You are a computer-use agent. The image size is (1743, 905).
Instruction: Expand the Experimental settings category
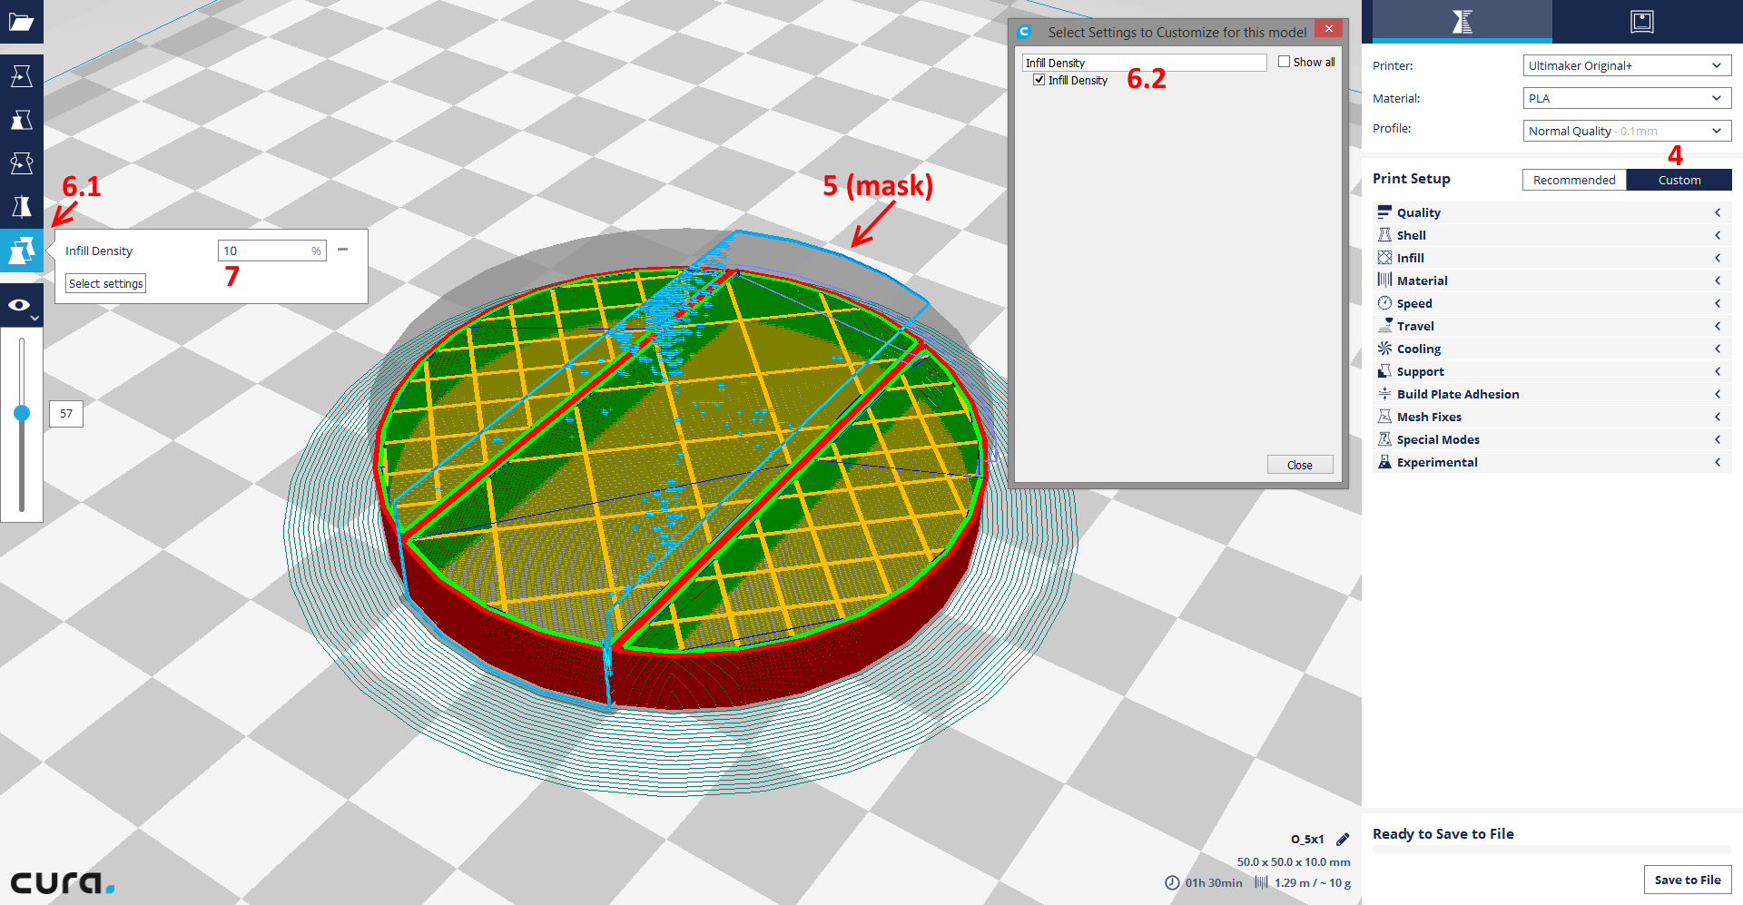[1552, 462]
